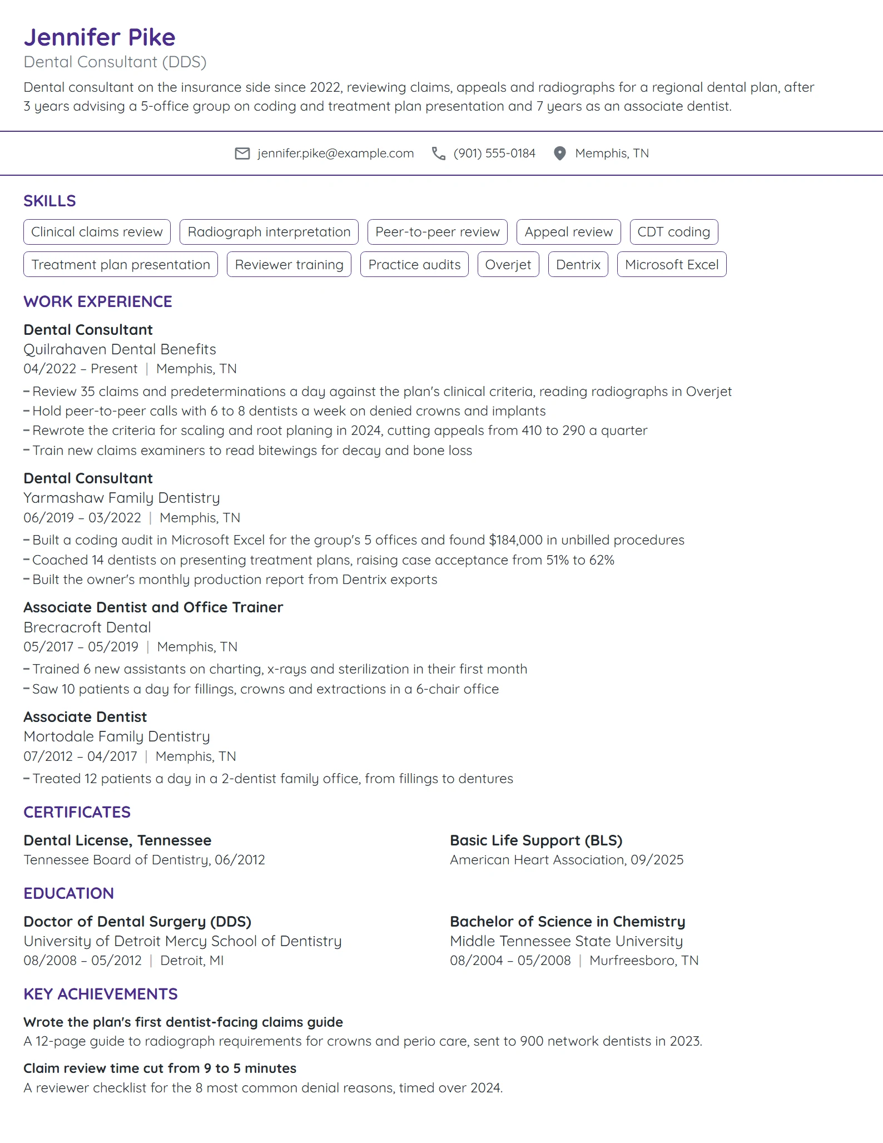Click the CERTIFICATES section heading
Image resolution: width=883 pixels, height=1143 pixels.
77,812
